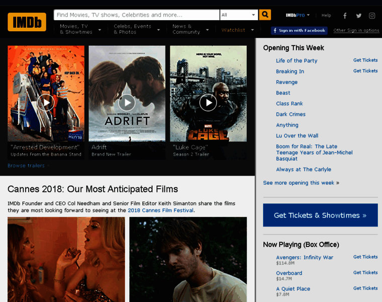Open Other Sign in options
The width and height of the screenshot is (382, 302).
coord(356,30)
